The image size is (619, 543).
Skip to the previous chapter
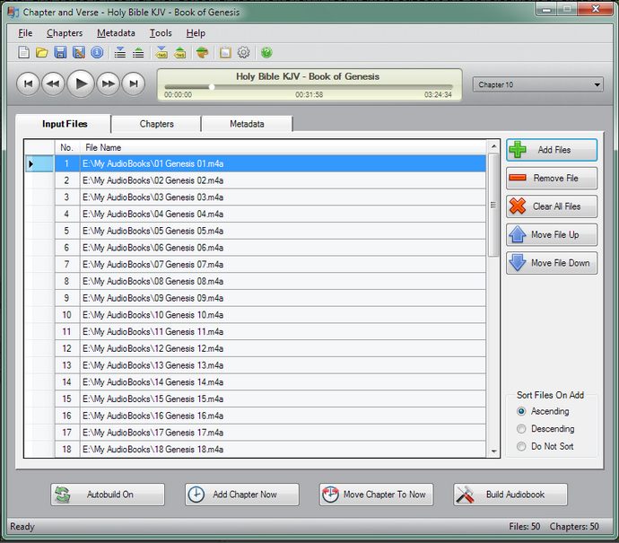click(28, 84)
